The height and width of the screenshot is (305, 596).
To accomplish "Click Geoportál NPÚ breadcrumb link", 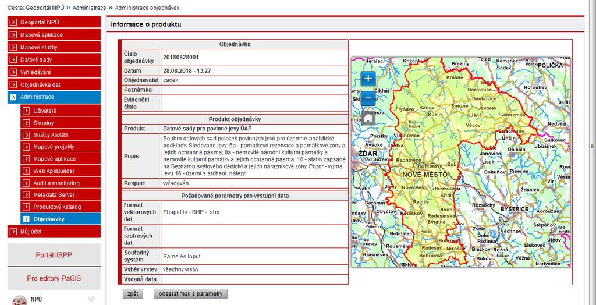I will click(45, 8).
